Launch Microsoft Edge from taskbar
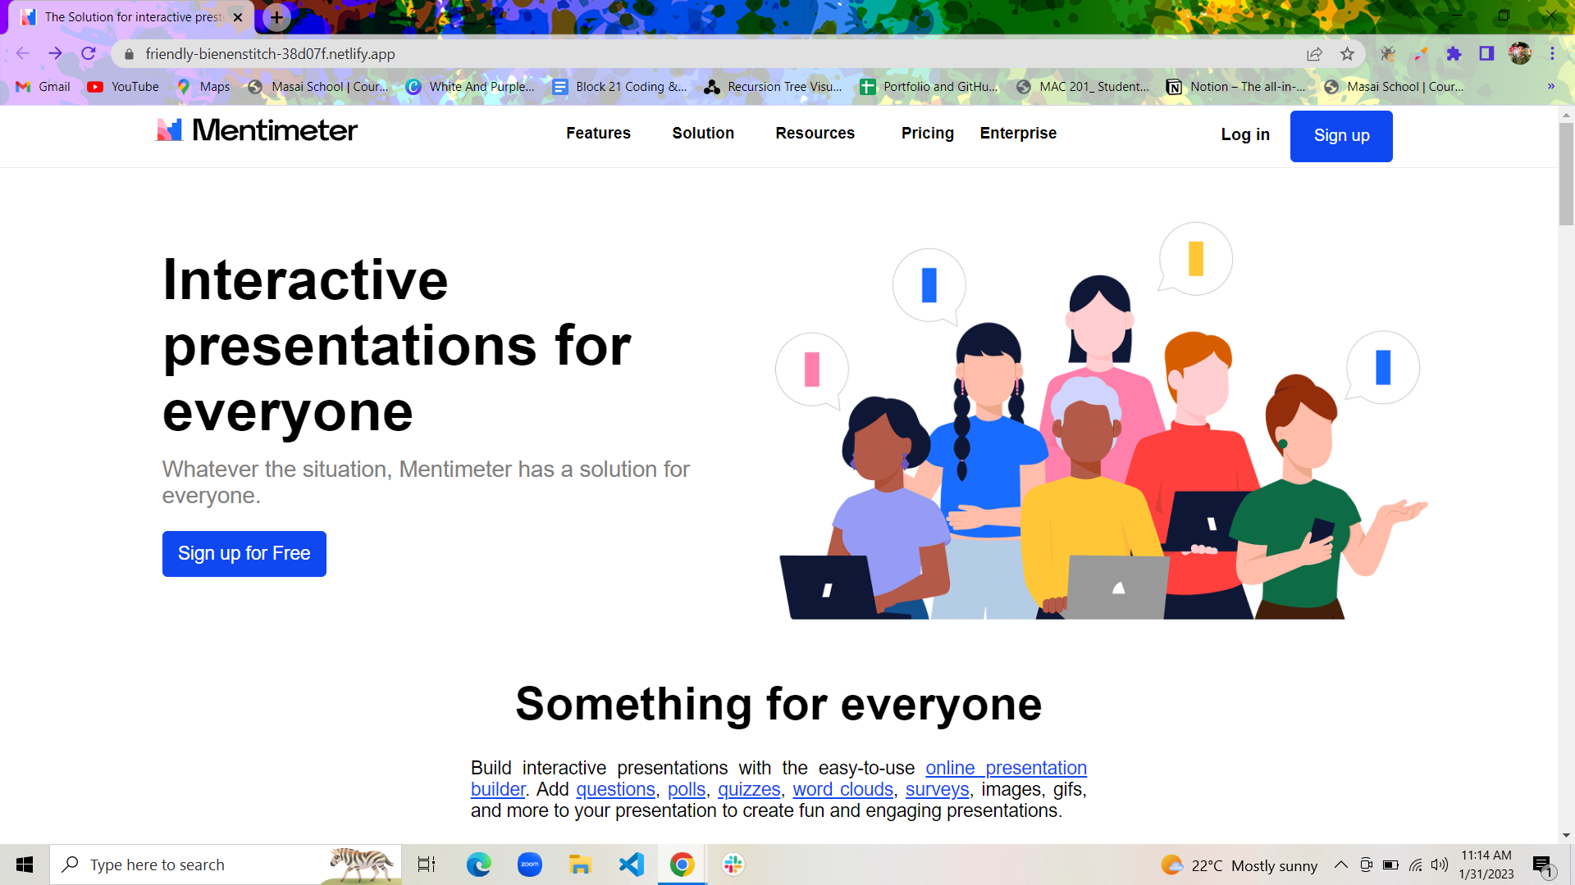The image size is (1575, 885). 478,865
